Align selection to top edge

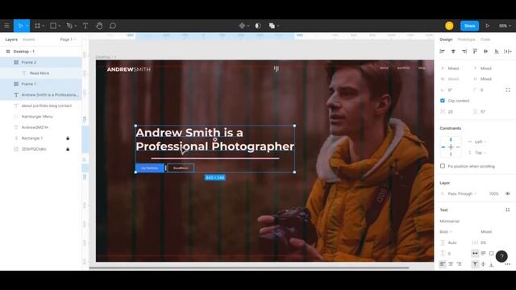(475, 52)
